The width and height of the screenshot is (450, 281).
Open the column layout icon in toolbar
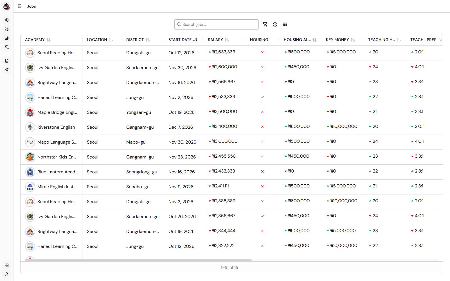(285, 24)
